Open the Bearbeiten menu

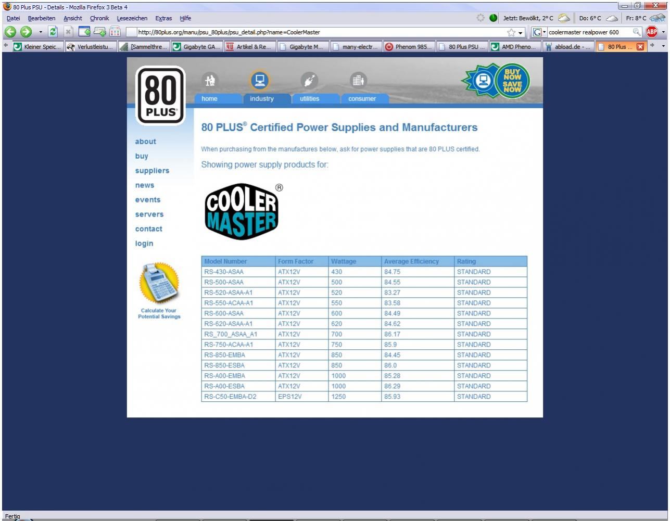click(41, 18)
